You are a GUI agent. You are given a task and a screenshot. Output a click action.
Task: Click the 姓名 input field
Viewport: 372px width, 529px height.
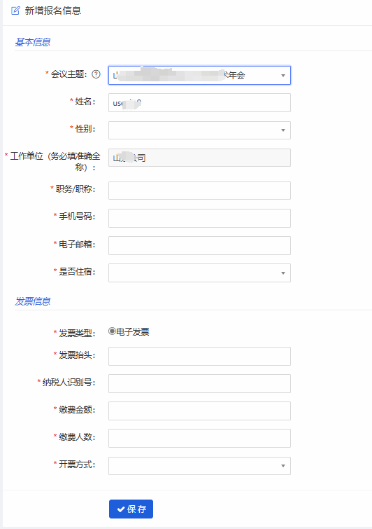coord(199,102)
